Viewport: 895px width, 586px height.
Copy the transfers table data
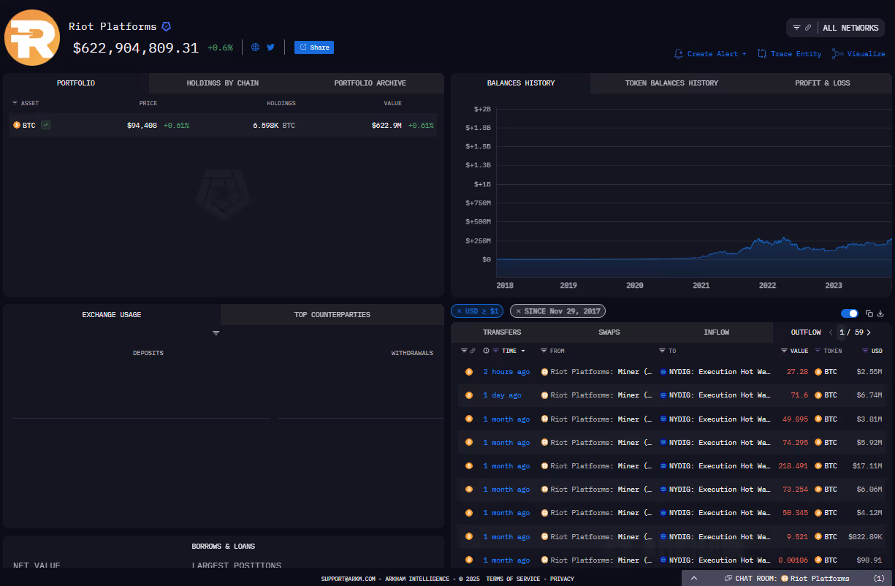tap(869, 313)
